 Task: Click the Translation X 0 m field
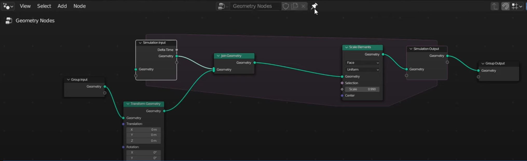143,130
